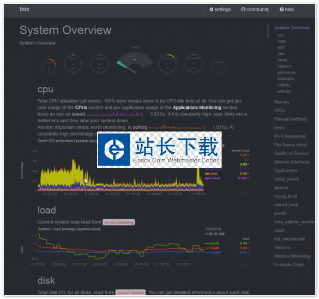Open File Server (nfsd) in the sidebar

[x=290, y=144]
